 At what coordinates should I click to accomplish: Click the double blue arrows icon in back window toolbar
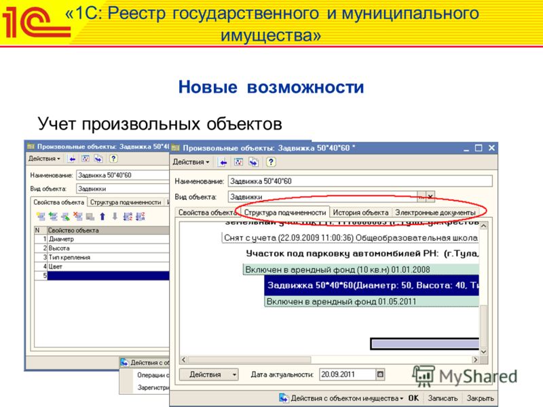[98, 159]
